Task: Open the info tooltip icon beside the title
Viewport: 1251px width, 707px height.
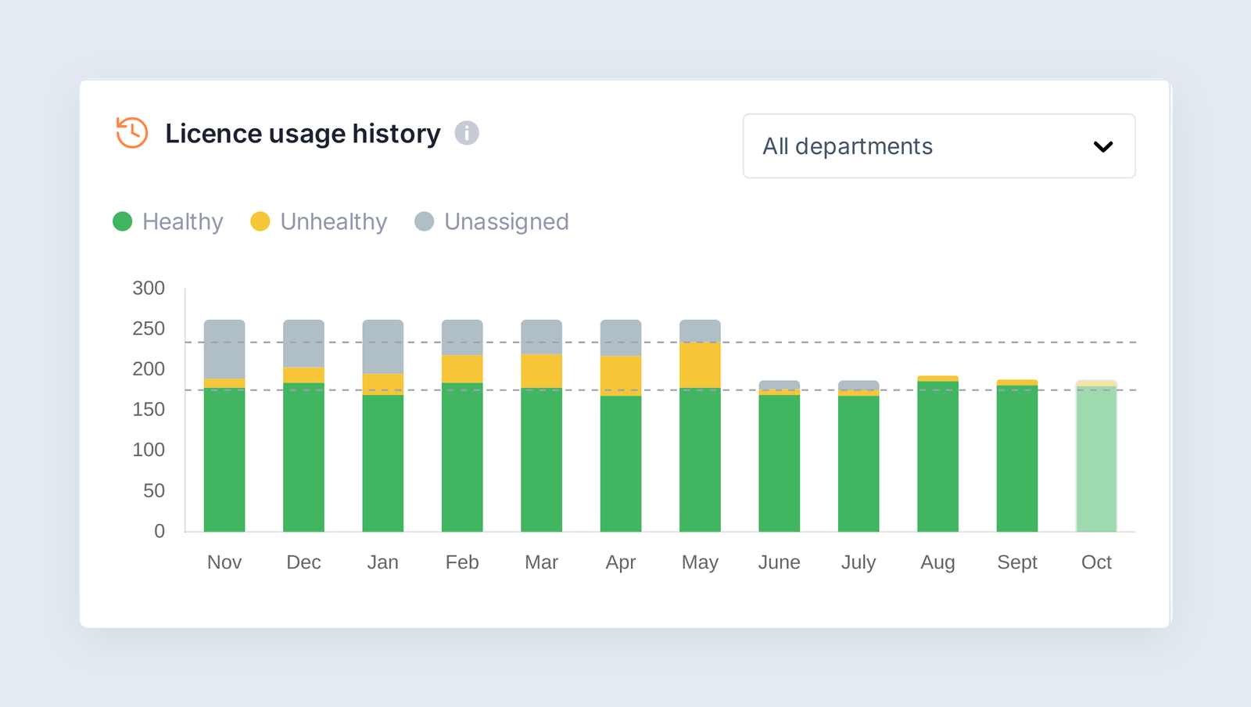Action: coord(467,133)
